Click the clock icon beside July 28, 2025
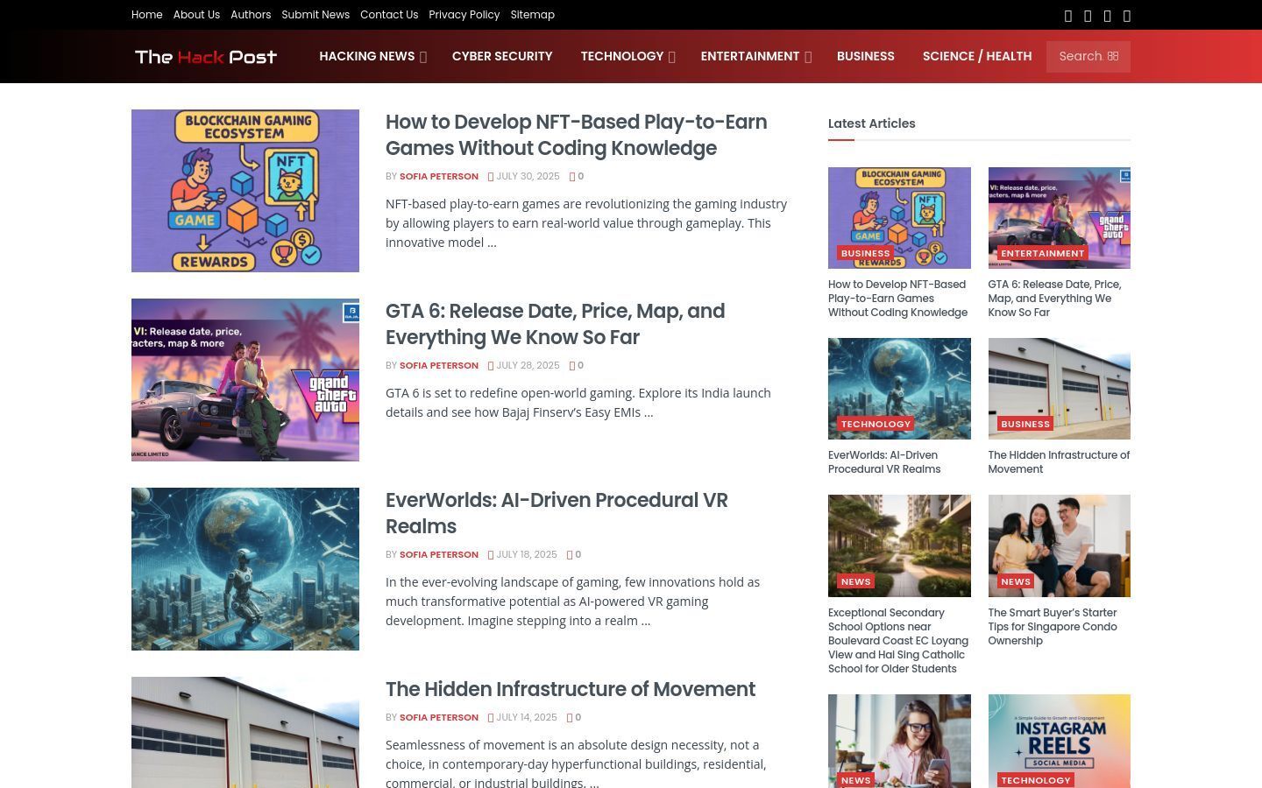The height and width of the screenshot is (788, 1262). coord(491,366)
